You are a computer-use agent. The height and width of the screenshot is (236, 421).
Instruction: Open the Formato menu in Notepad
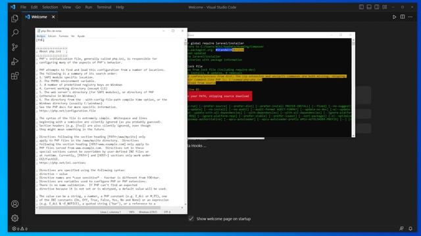pyautogui.click(x=64, y=36)
